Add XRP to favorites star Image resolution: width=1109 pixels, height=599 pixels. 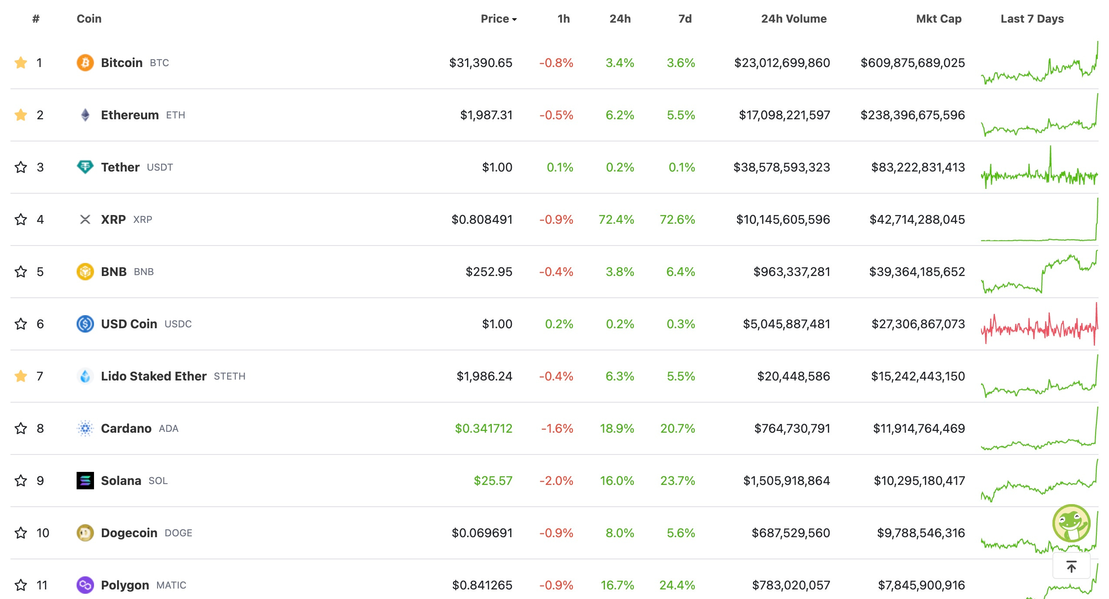pyautogui.click(x=21, y=219)
